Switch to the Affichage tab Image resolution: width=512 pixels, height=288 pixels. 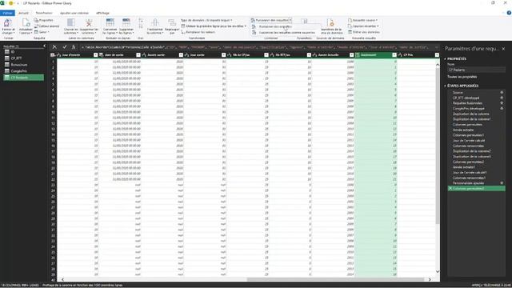(102, 13)
